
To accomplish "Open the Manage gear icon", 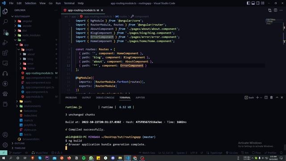I will 5,145.
